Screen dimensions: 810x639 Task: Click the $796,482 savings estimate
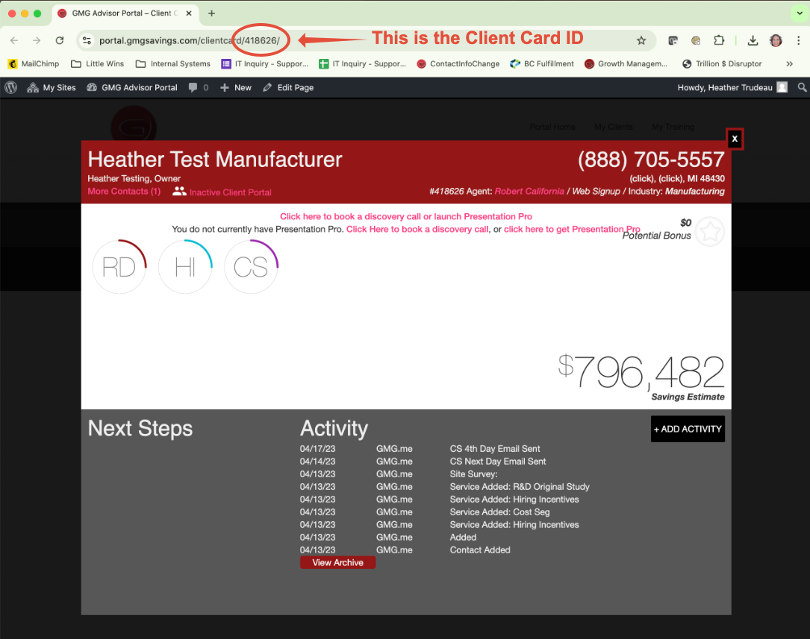pos(641,372)
